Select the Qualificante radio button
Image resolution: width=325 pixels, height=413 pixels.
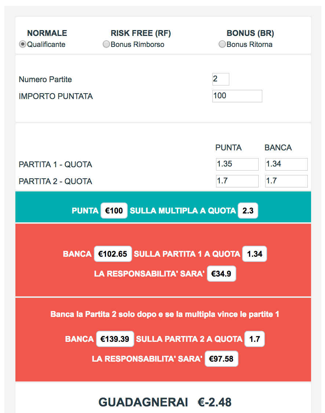23,44
